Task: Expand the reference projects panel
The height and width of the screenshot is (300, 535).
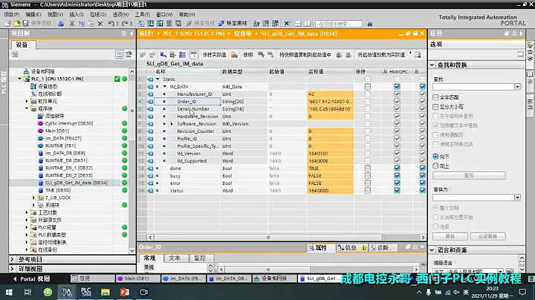Action: (13, 259)
